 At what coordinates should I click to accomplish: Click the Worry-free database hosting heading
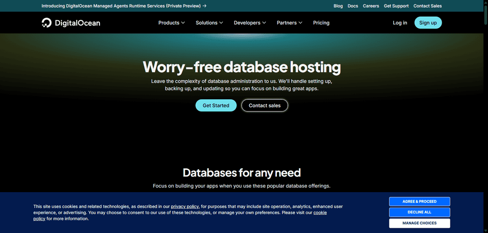(x=242, y=67)
